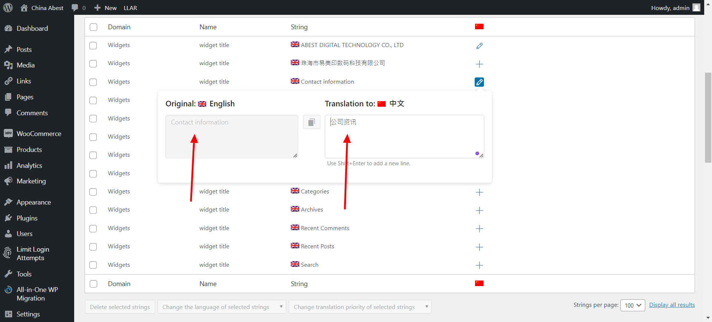
Task: Open the New content menu
Action: click(105, 8)
